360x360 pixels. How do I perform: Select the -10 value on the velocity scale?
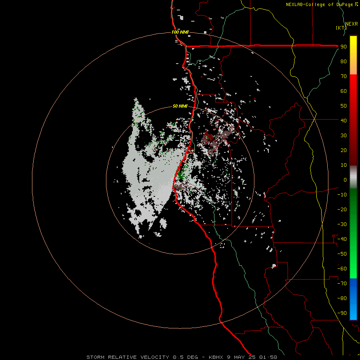(342, 195)
